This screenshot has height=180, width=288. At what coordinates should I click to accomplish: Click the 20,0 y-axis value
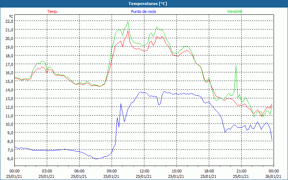pyautogui.click(x=10, y=39)
